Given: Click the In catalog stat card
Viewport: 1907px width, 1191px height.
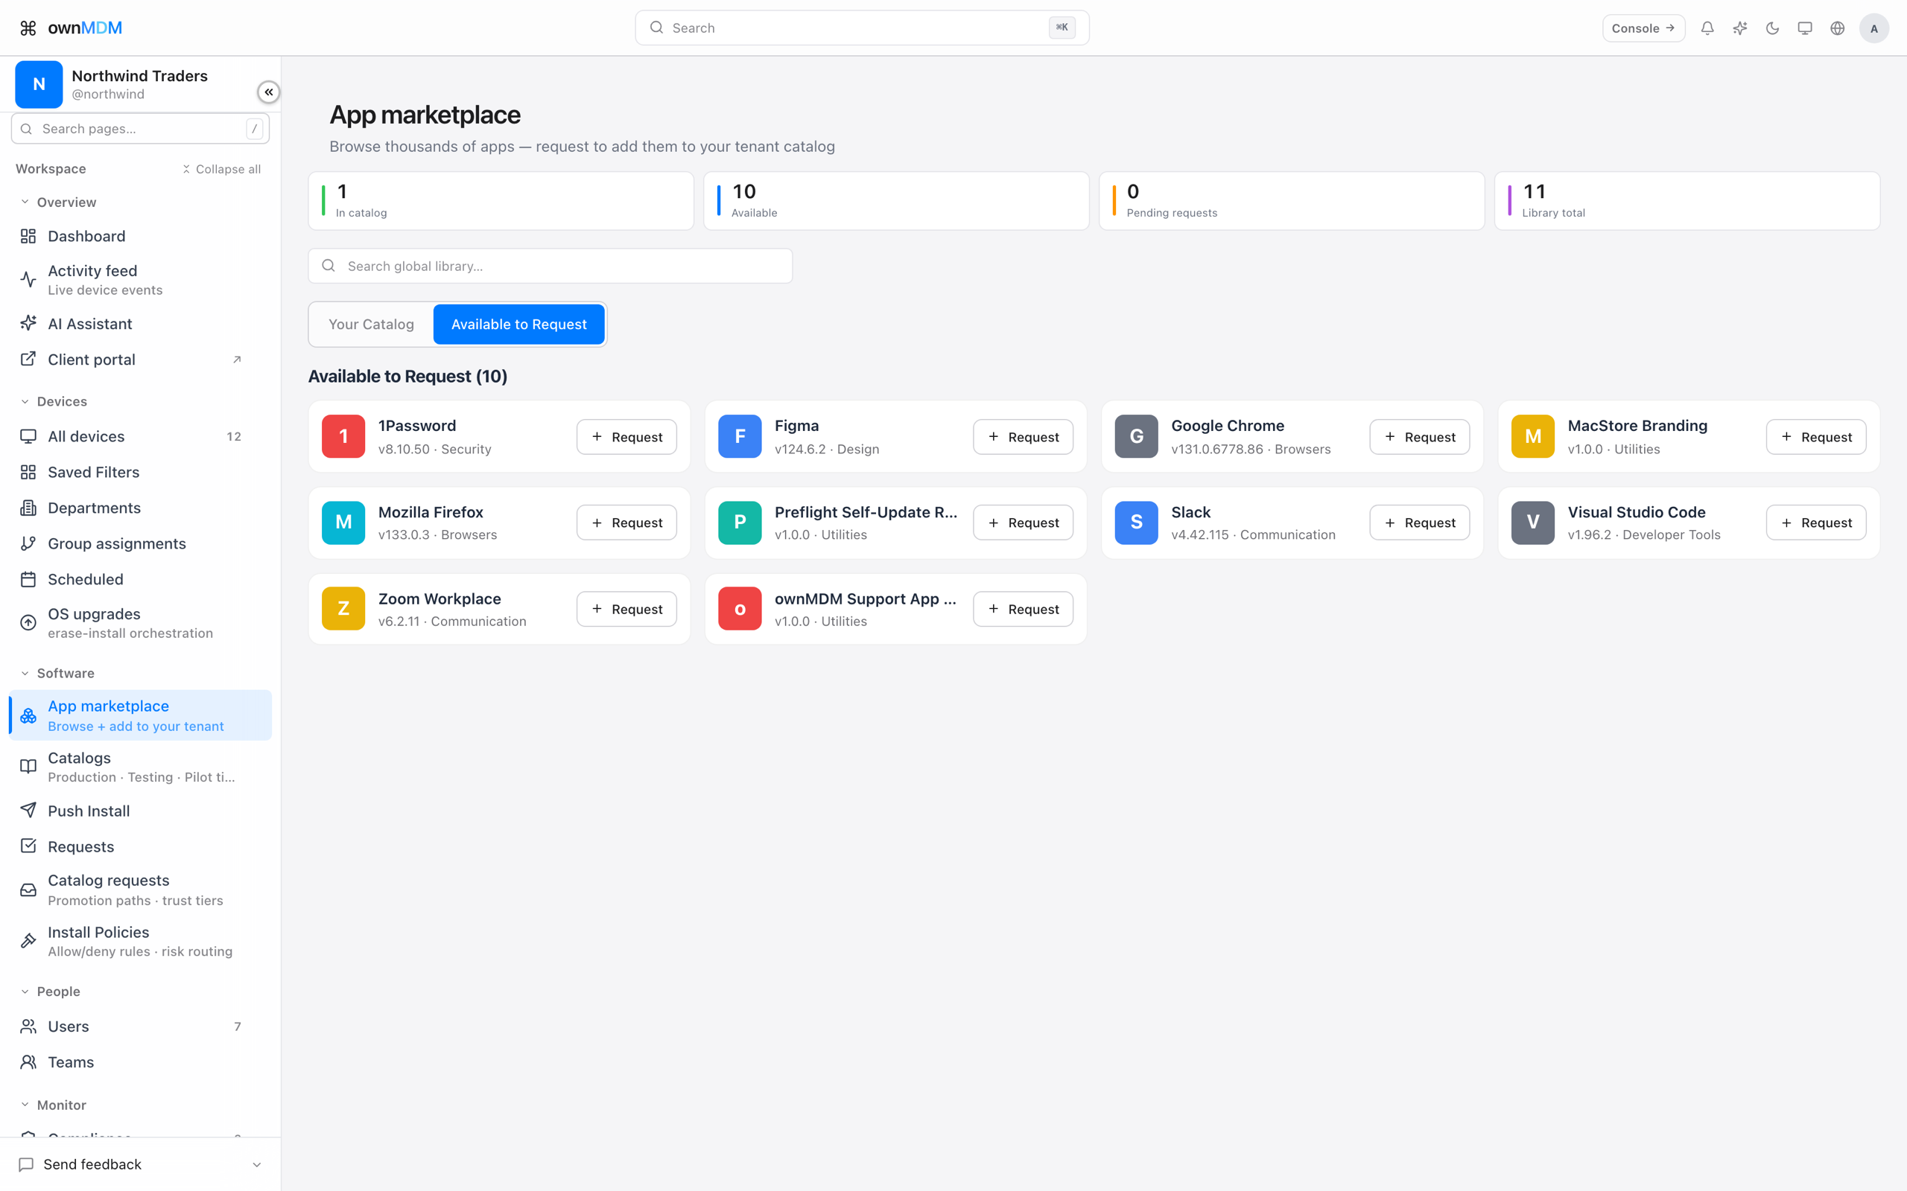Looking at the screenshot, I should click(501, 201).
